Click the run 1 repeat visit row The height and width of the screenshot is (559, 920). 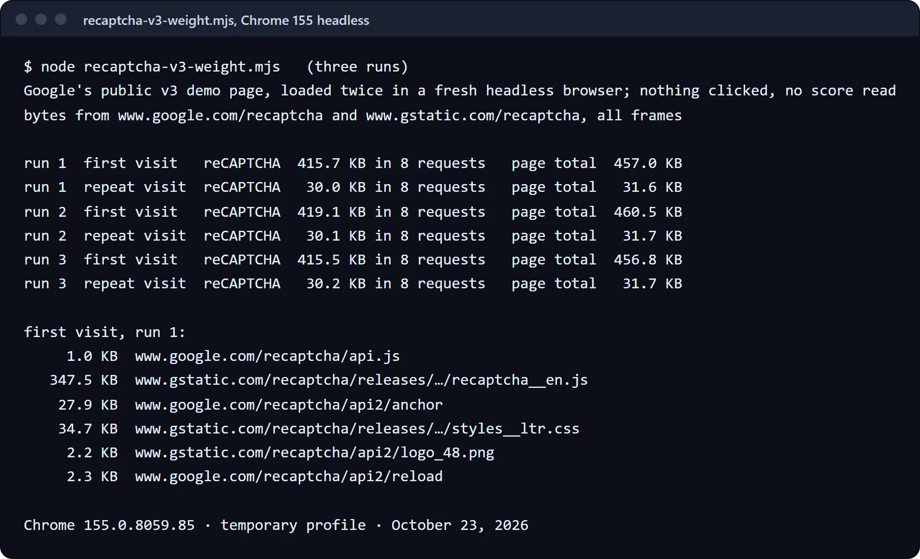353,187
